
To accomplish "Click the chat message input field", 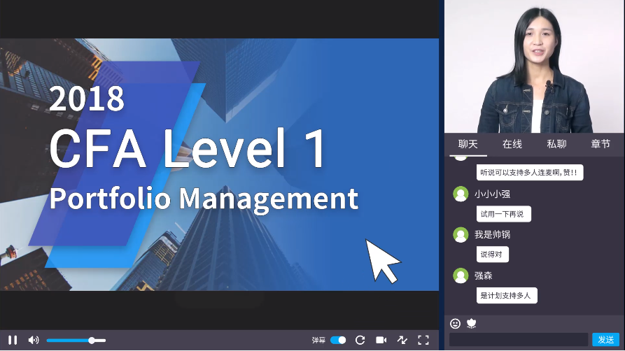I will (519, 339).
